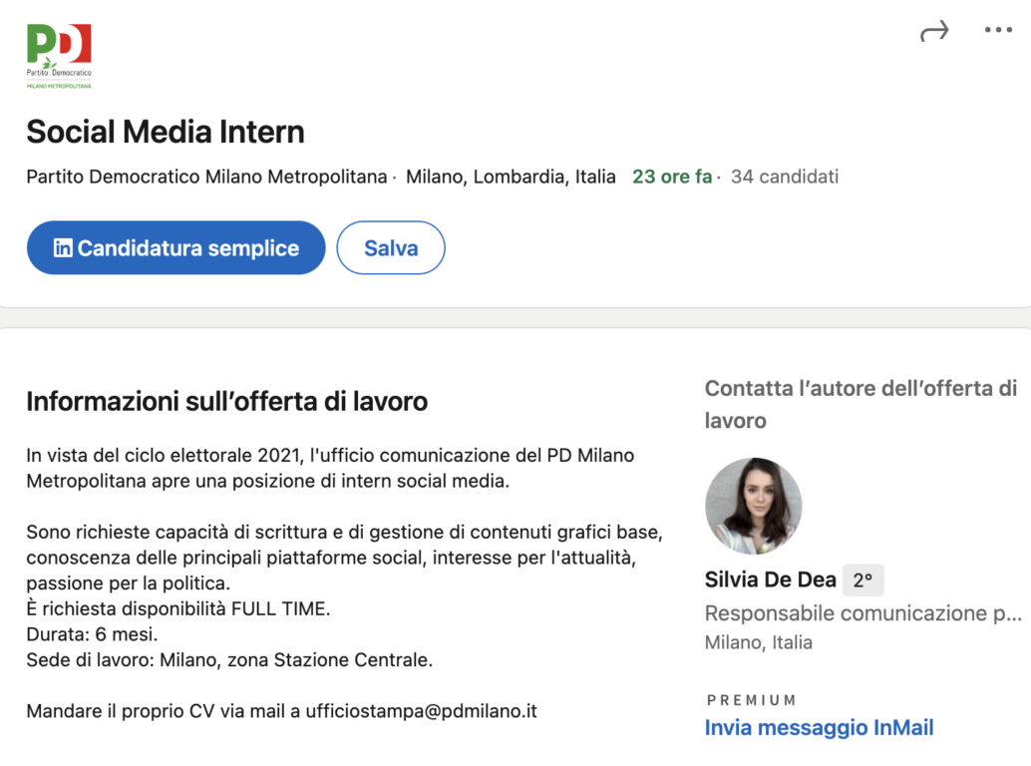Open Partito Democratico Milano Metropolitana company link

(x=206, y=177)
